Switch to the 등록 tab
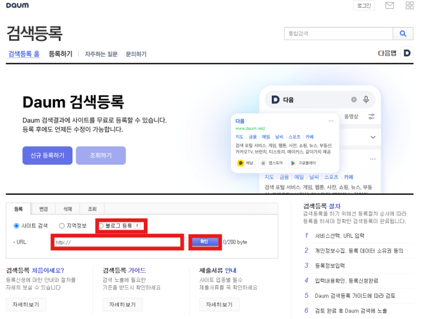 [x=19, y=209]
